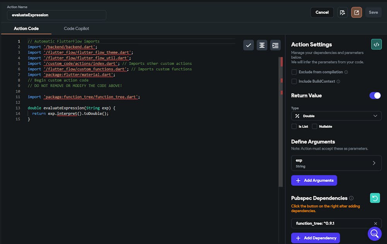The width and height of the screenshot is (387, 244).
Task: Select the Action Code tab
Action: point(26,29)
